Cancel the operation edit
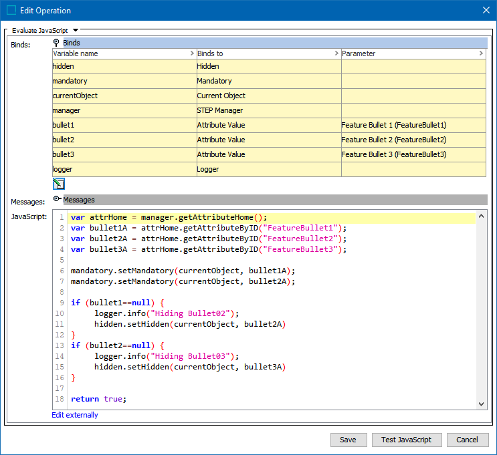 467,440
